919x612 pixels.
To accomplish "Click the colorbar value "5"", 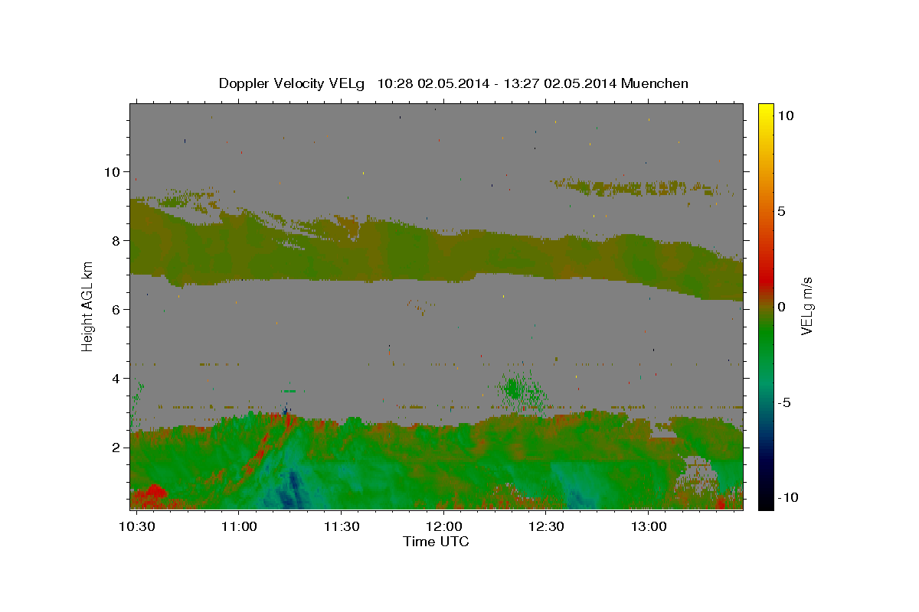I will pyautogui.click(x=780, y=211).
